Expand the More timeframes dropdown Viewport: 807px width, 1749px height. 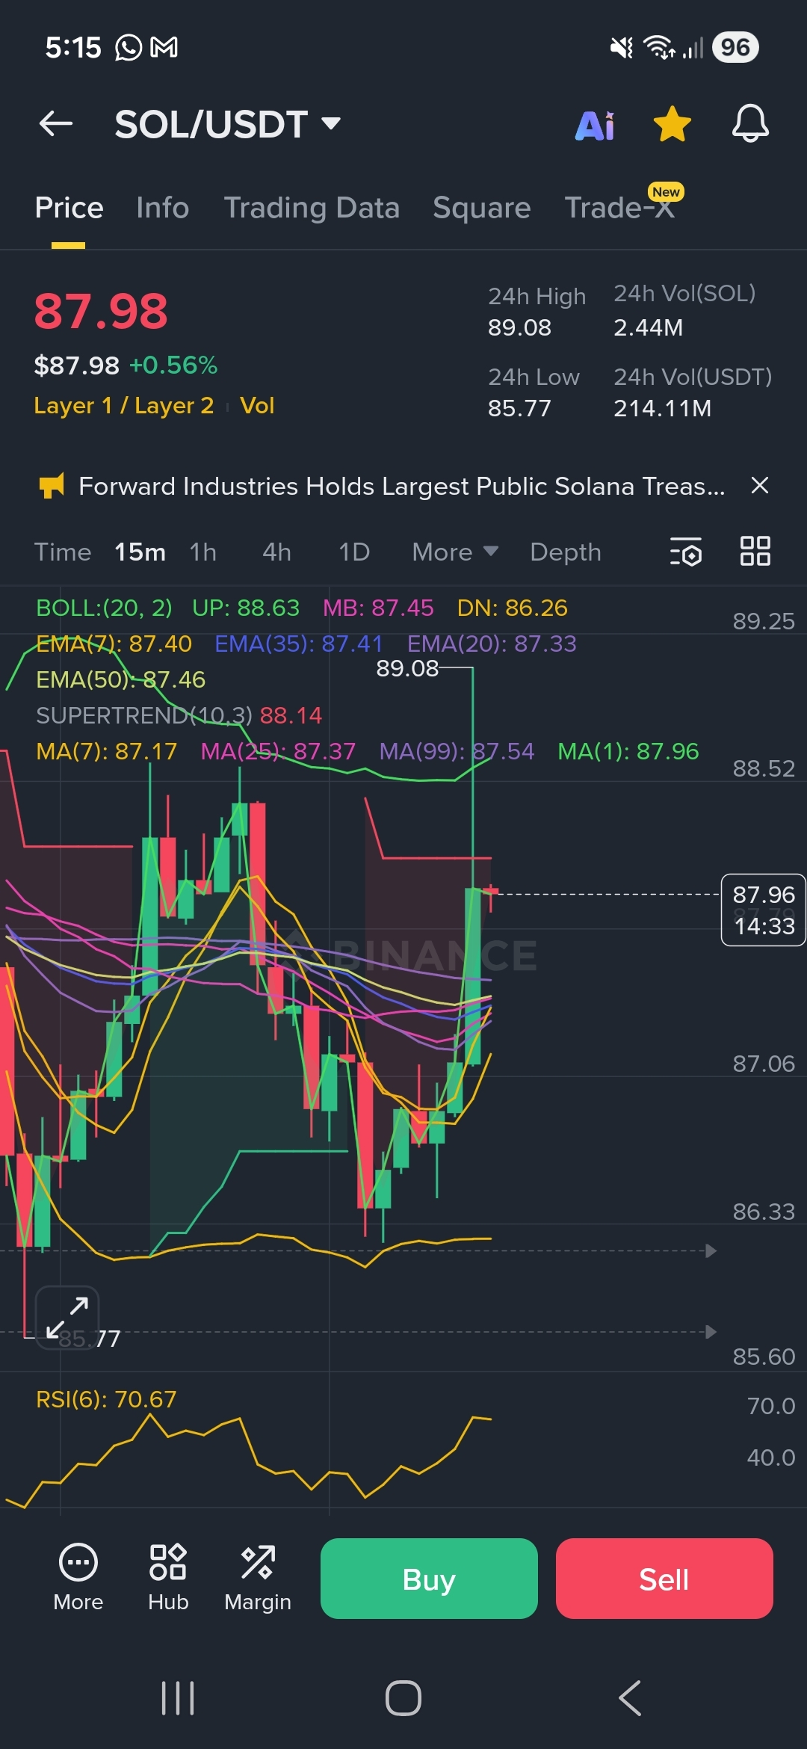(455, 552)
